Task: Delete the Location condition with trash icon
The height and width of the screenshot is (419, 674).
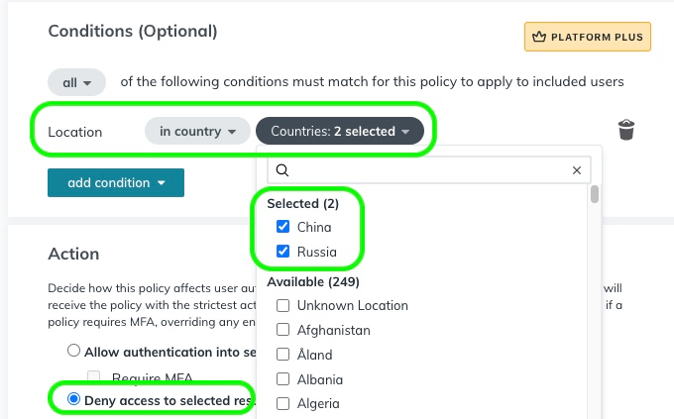Action: click(626, 130)
